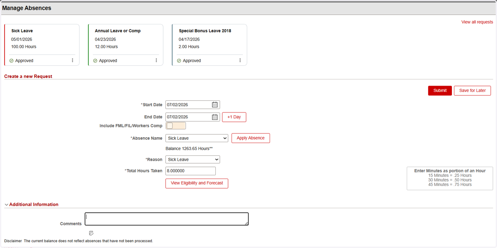Viewport: 497px width, 248px height.
Task: Open actions menu on Annual Leave card
Action: point(156,60)
